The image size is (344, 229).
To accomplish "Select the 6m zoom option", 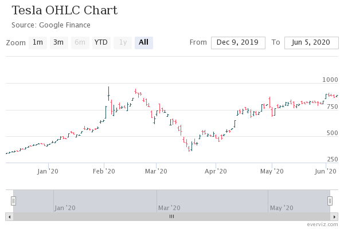I will pyautogui.click(x=80, y=42).
